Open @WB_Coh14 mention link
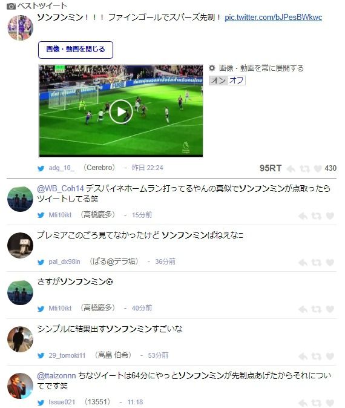 pyautogui.click(x=61, y=188)
